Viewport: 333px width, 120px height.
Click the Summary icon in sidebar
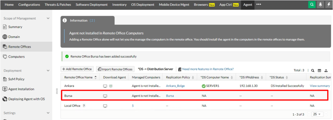pyautogui.click(x=5, y=27)
